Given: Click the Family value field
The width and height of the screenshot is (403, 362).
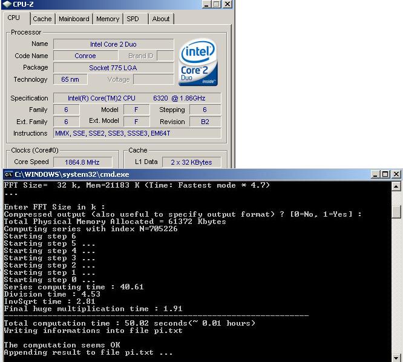Looking at the screenshot, I should 67,110.
